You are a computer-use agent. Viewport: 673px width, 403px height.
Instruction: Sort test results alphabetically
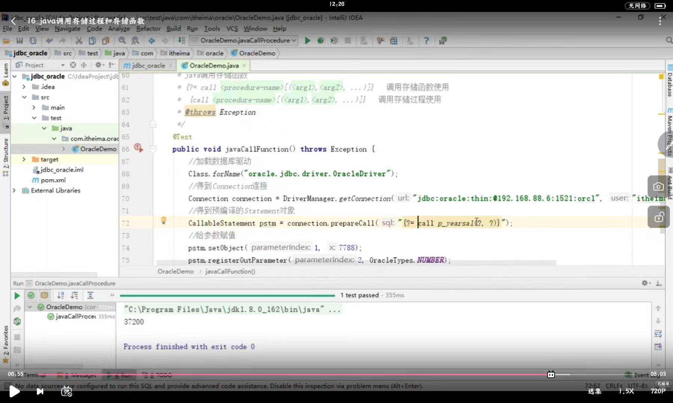coord(61,296)
